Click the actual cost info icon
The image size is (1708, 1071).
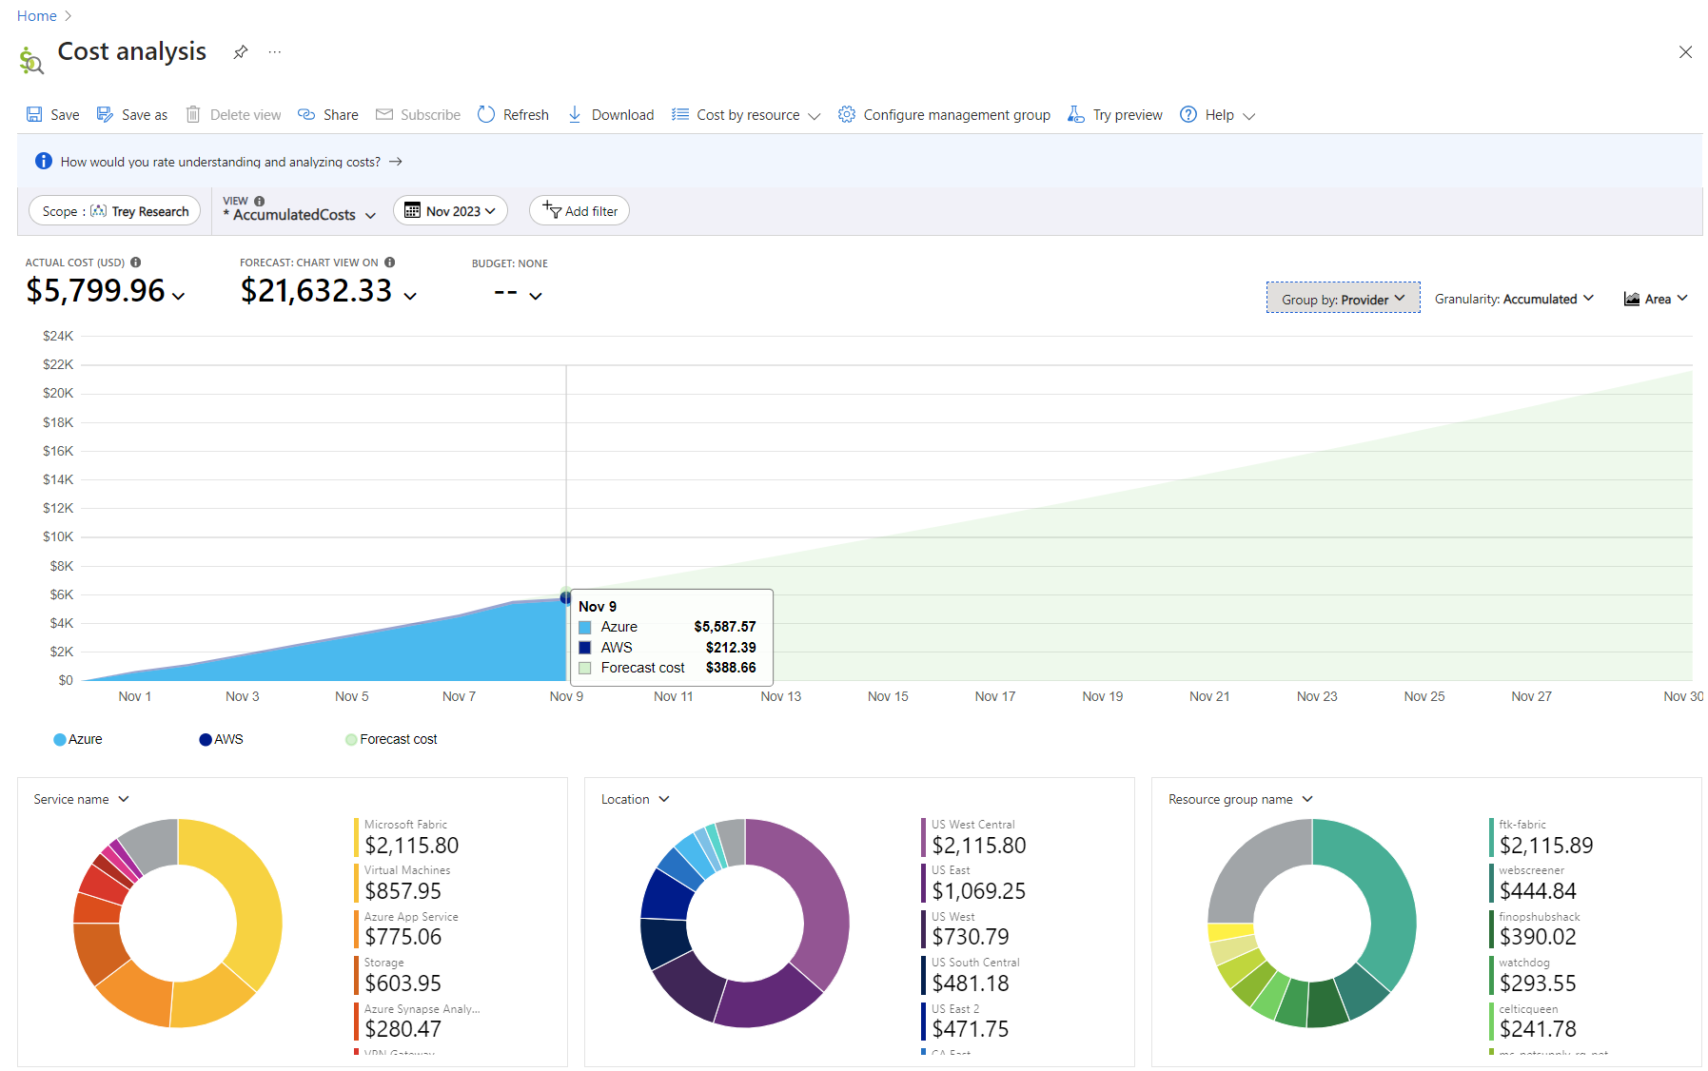(x=136, y=263)
